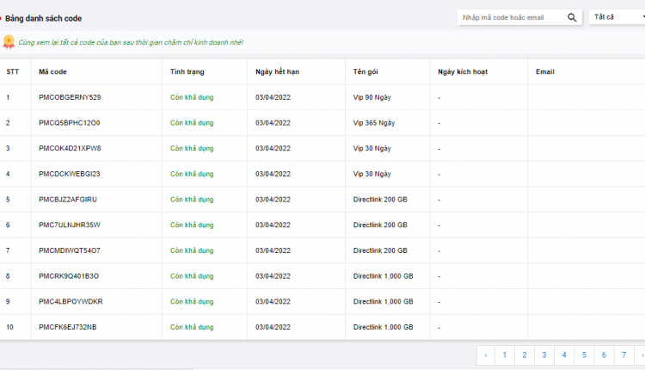645x370 pixels.
Task: Select code PMCFK6EJ732NB
Action: tap(68, 327)
